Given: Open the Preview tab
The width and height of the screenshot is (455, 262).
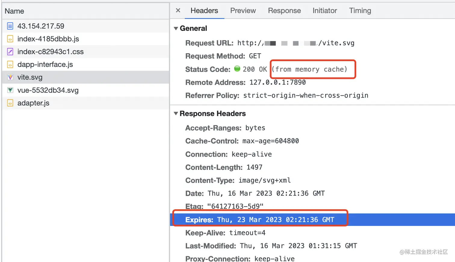Looking at the screenshot, I should click(243, 11).
